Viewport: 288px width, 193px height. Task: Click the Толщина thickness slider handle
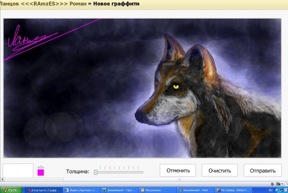coord(96,172)
